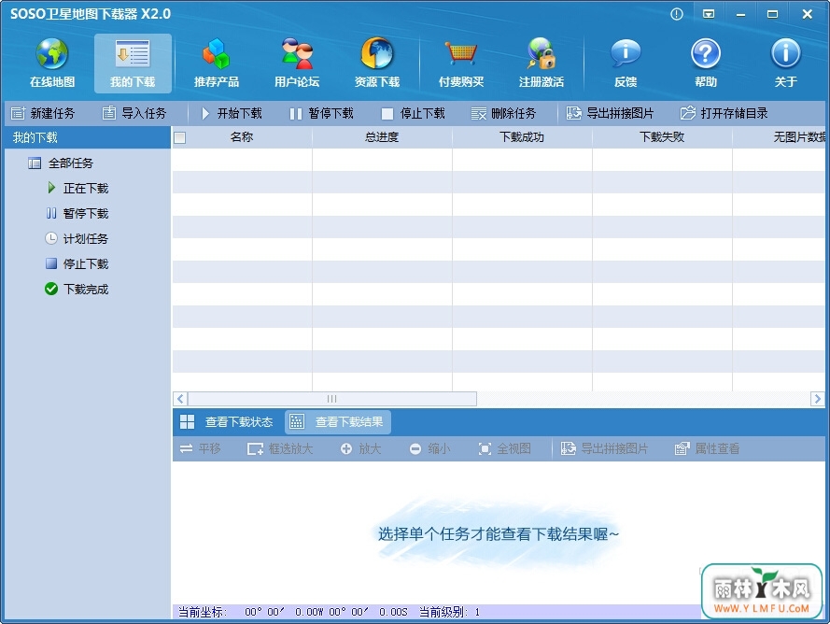The height and width of the screenshot is (624, 830).
Task: Open the title bar dropdown menu icon
Action: click(x=709, y=14)
